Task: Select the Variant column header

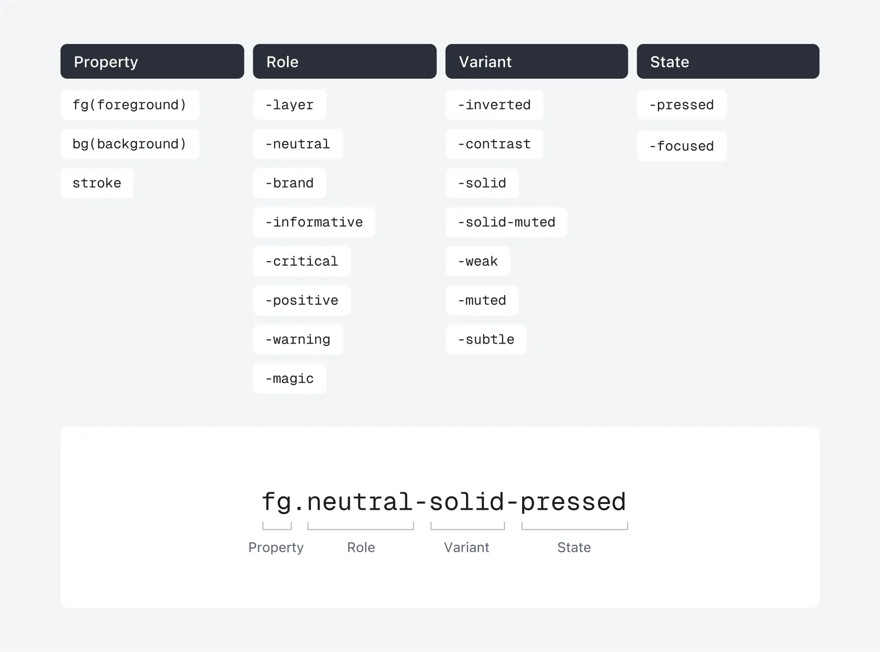Action: point(536,62)
